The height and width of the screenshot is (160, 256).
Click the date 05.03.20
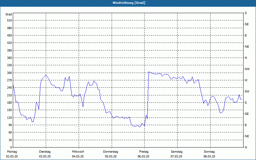(111, 156)
